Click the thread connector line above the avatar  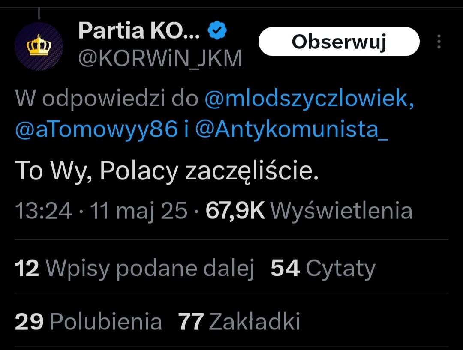(39, 14)
